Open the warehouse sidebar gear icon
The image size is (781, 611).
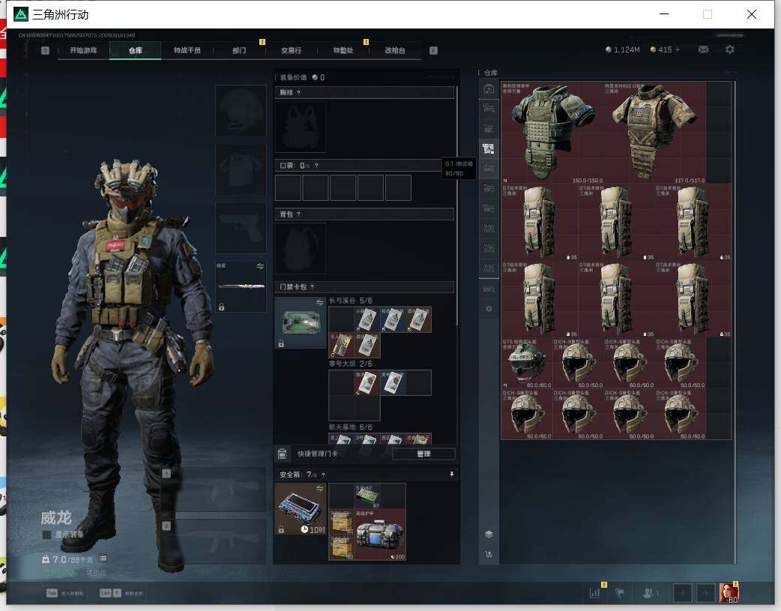pyautogui.click(x=489, y=309)
